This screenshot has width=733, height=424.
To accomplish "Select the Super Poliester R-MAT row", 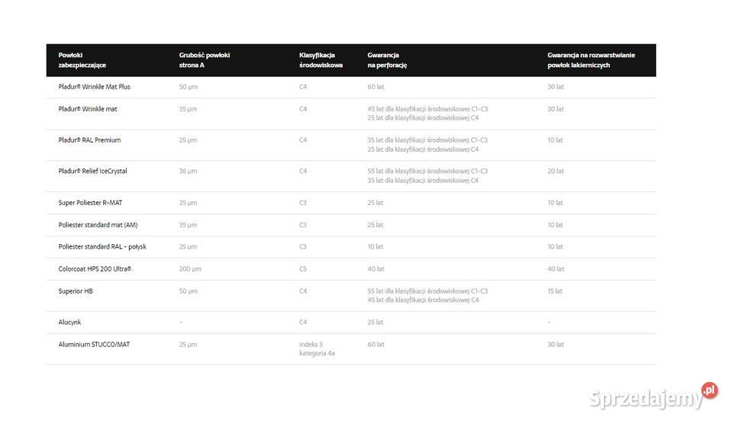I will (x=351, y=203).
